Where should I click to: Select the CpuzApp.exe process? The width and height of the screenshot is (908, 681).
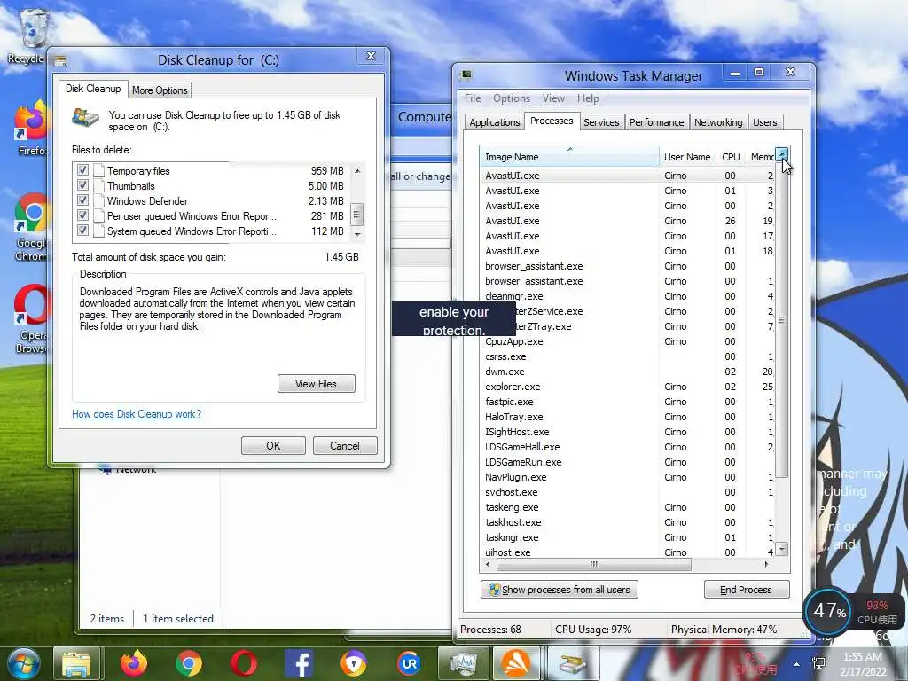point(628,341)
